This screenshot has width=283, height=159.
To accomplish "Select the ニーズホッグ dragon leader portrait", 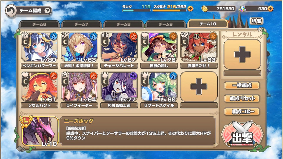I will [40, 131].
